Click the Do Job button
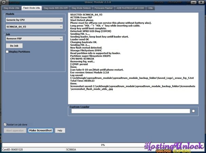Viewport: 206px width, 153px height. (x=16, y=46)
